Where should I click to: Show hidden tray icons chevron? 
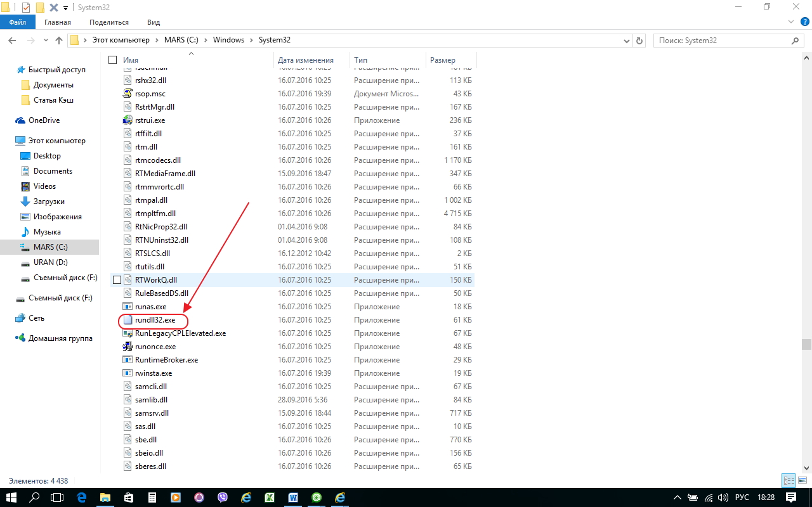(x=678, y=497)
